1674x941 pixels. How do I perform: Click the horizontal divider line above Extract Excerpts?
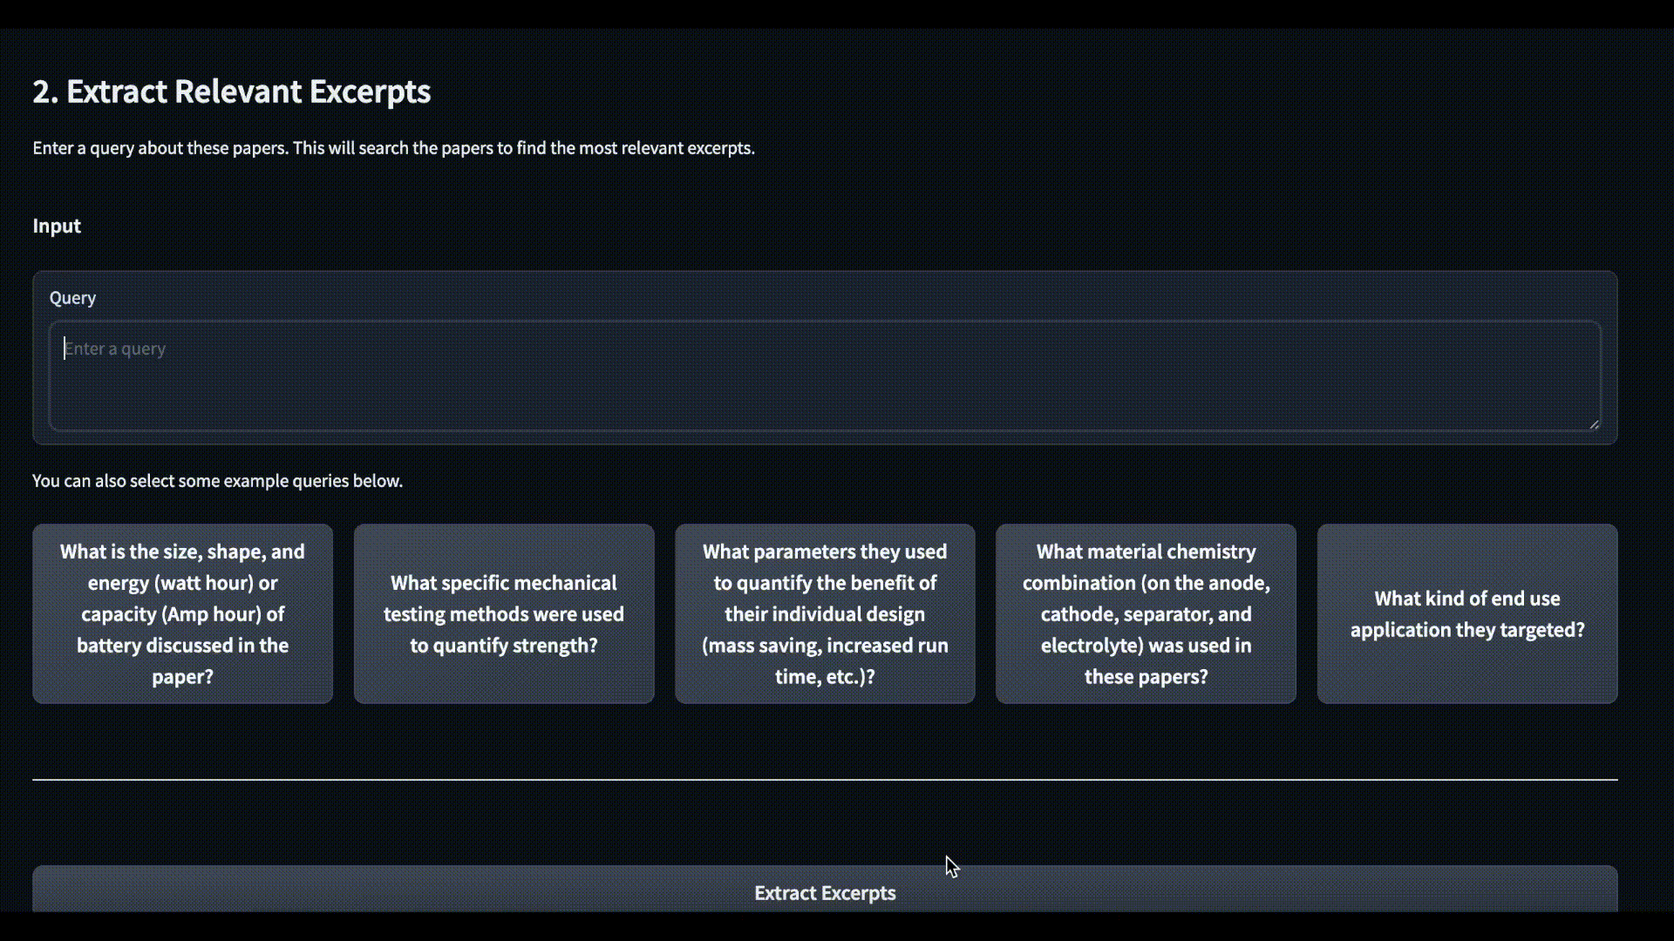coord(824,780)
